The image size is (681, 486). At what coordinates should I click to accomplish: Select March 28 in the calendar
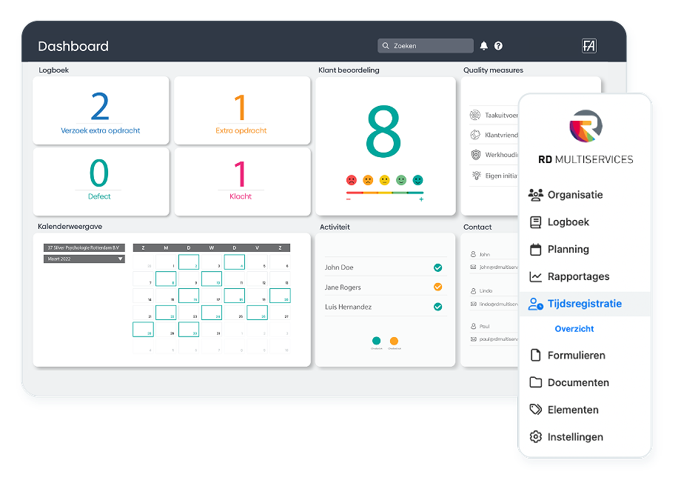click(144, 329)
